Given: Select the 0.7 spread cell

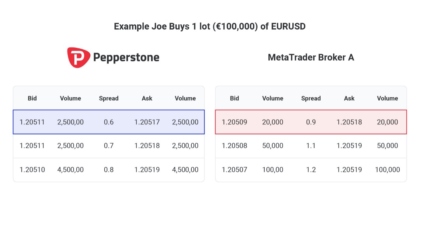Looking at the screenshot, I should click(x=109, y=146).
